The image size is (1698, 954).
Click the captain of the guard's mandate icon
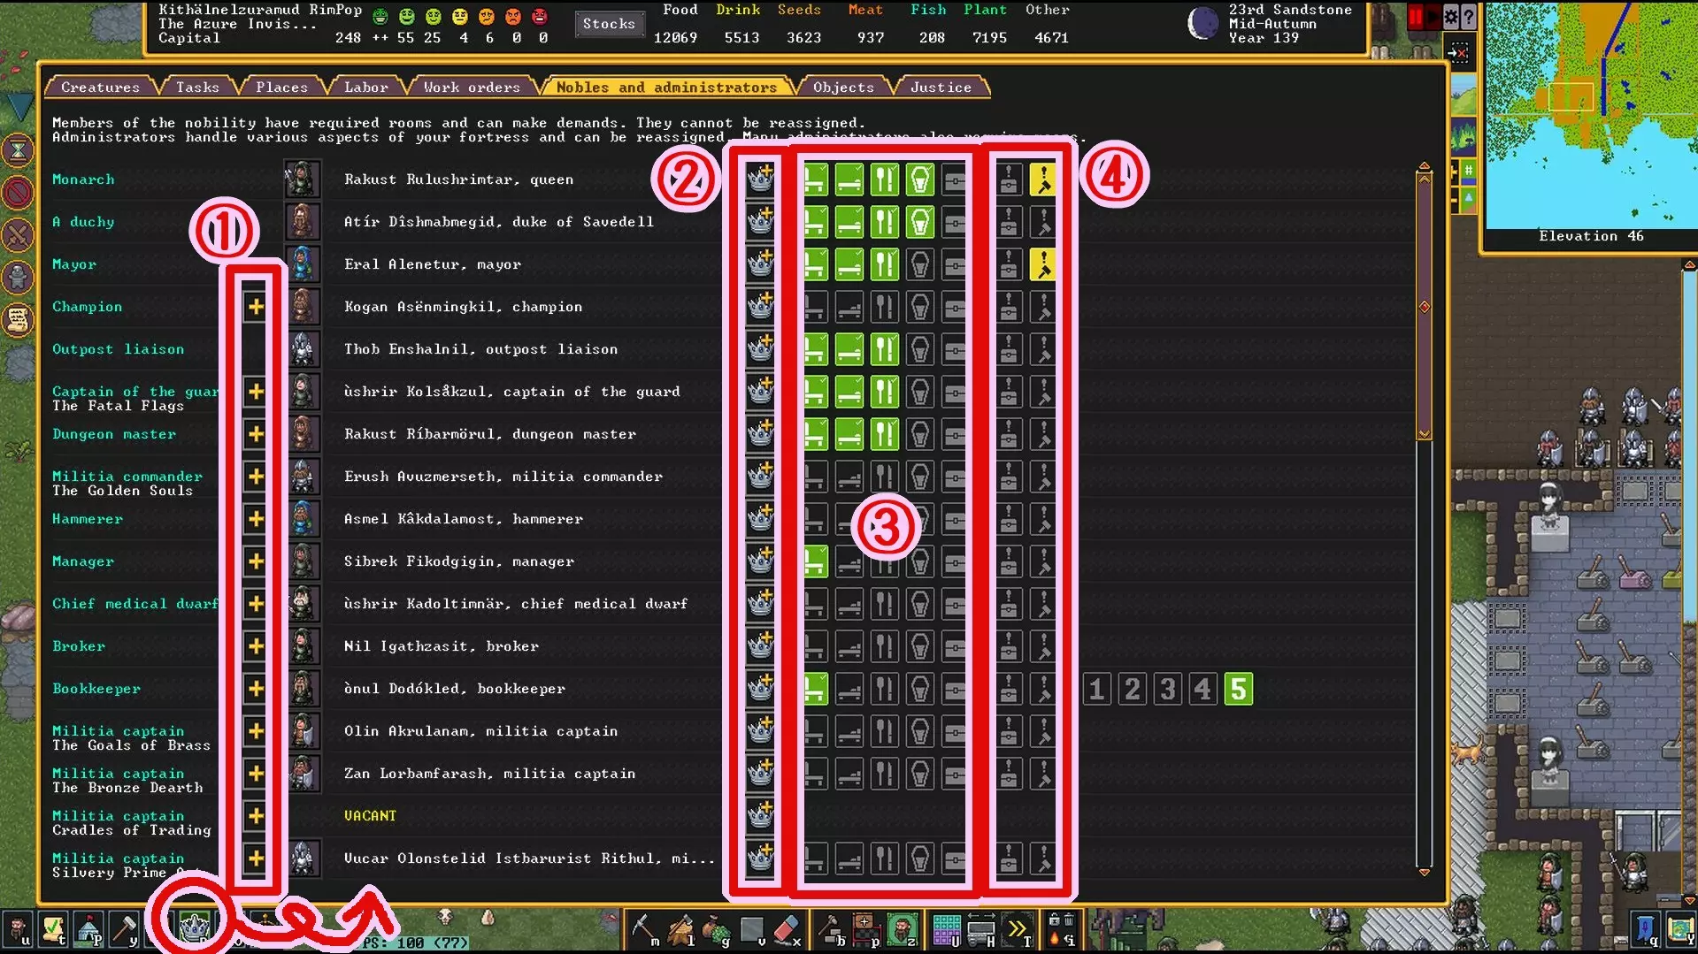1043,392
